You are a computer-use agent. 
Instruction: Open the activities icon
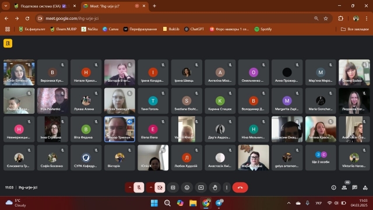pyautogui.click(x=365, y=188)
